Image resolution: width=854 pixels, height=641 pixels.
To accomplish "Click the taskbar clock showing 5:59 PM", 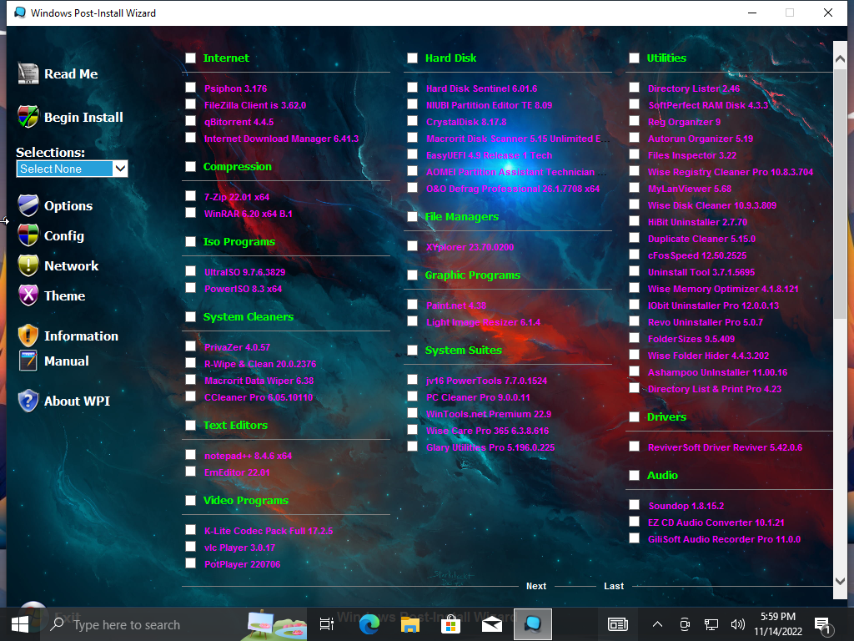I will click(x=778, y=624).
